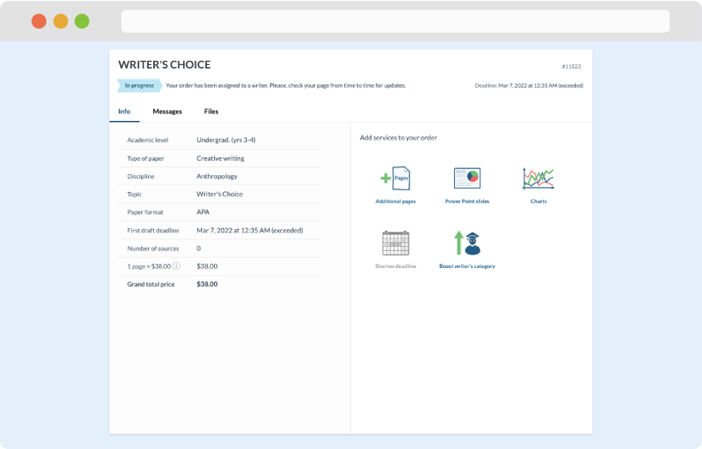Click the "Additional pages" text link
This screenshot has width=702, height=449.
tap(396, 202)
